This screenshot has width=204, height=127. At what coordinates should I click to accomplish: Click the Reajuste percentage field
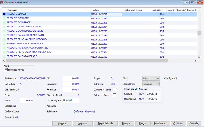[71, 89]
